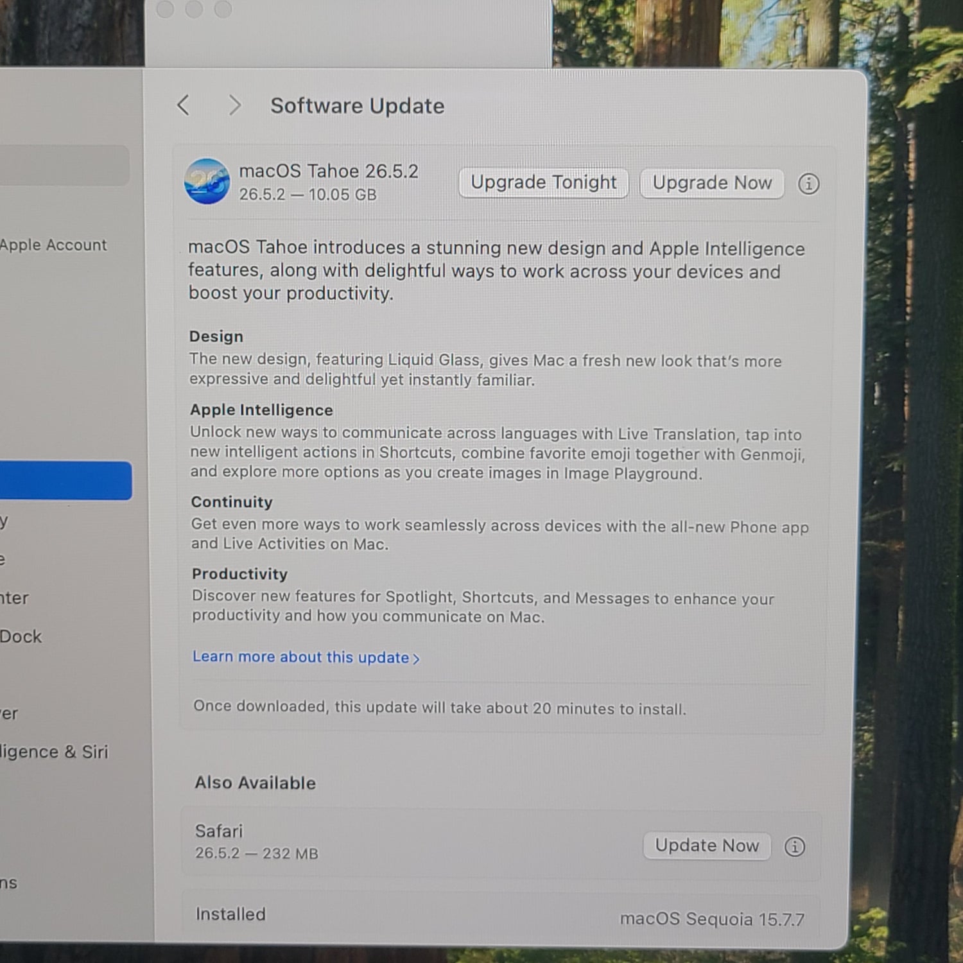
Task: Click the Software Update title
Action: tap(358, 106)
